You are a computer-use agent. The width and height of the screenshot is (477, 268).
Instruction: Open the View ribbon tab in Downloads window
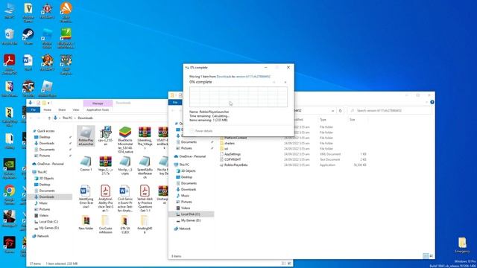tap(76, 109)
